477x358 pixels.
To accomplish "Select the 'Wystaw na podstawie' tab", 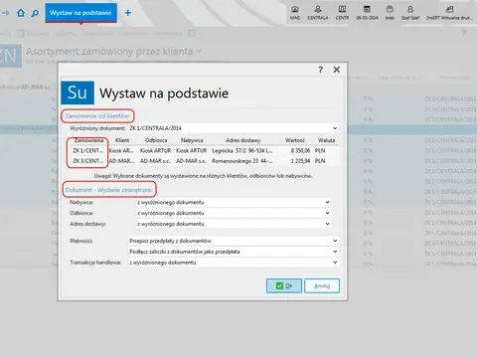I will coord(80,13).
